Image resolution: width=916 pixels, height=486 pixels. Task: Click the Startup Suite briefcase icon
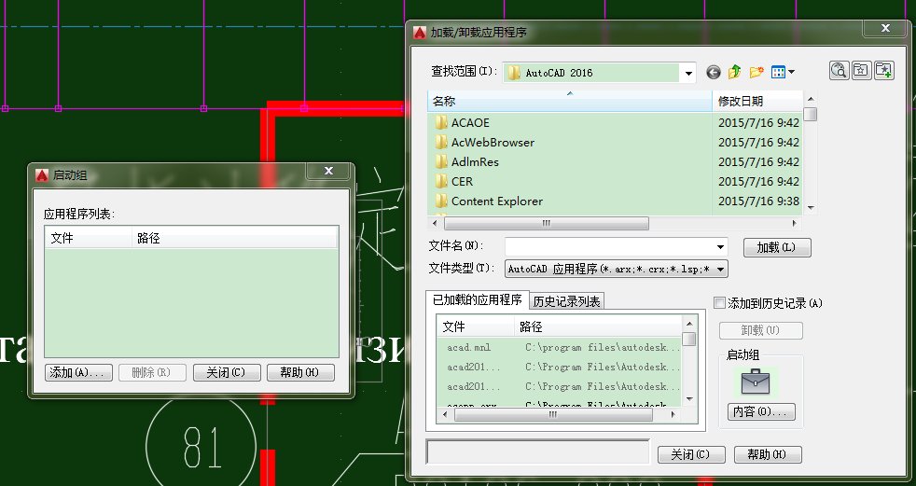(756, 382)
